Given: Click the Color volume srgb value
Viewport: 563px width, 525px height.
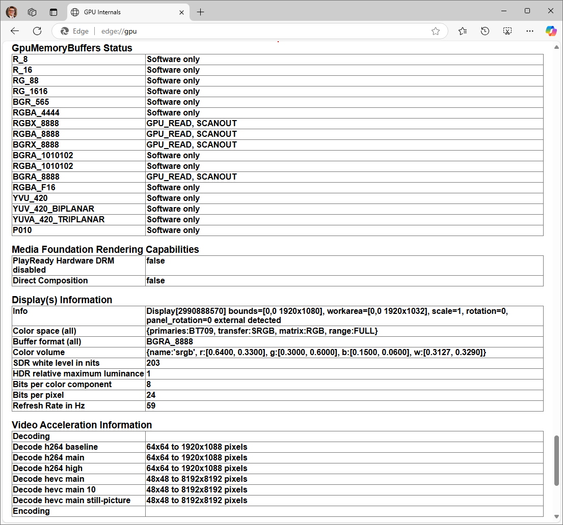Looking at the screenshot, I should coord(316,352).
